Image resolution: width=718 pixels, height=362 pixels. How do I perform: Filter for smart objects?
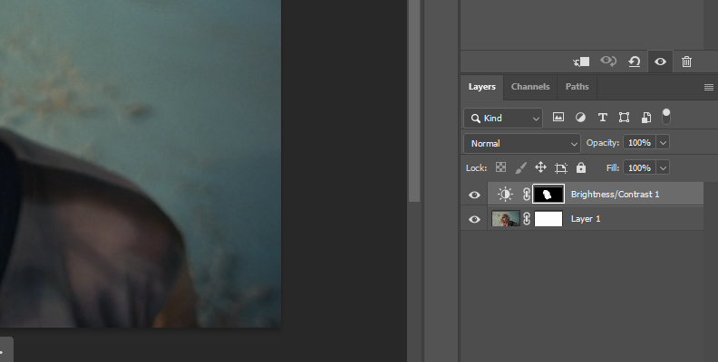pos(646,118)
